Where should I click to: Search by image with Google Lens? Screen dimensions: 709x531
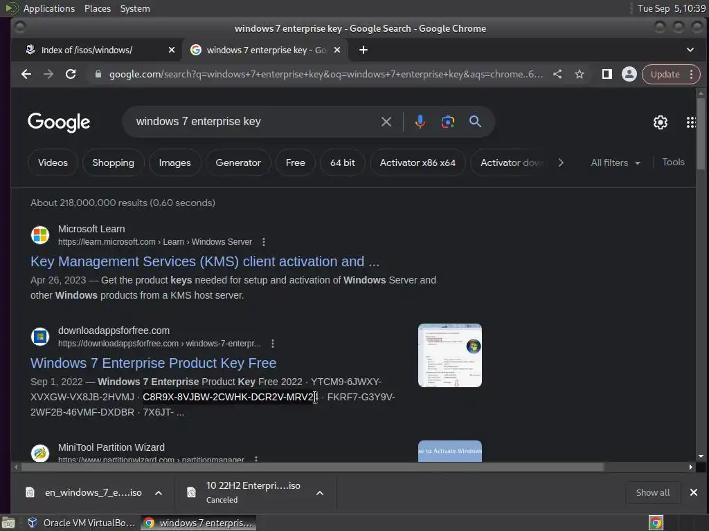point(448,122)
